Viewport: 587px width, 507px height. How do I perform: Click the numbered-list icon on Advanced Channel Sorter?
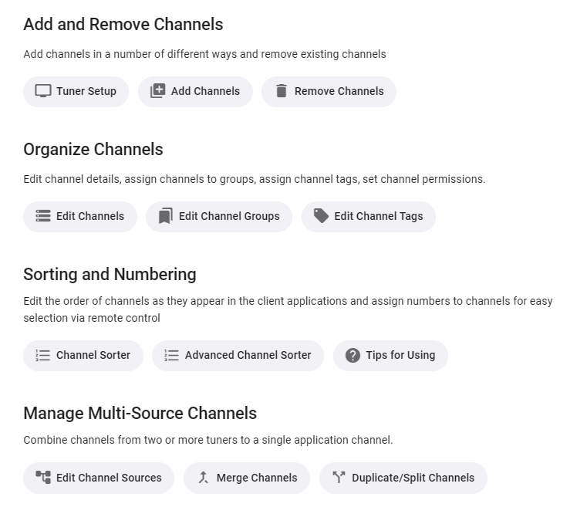[172, 355]
